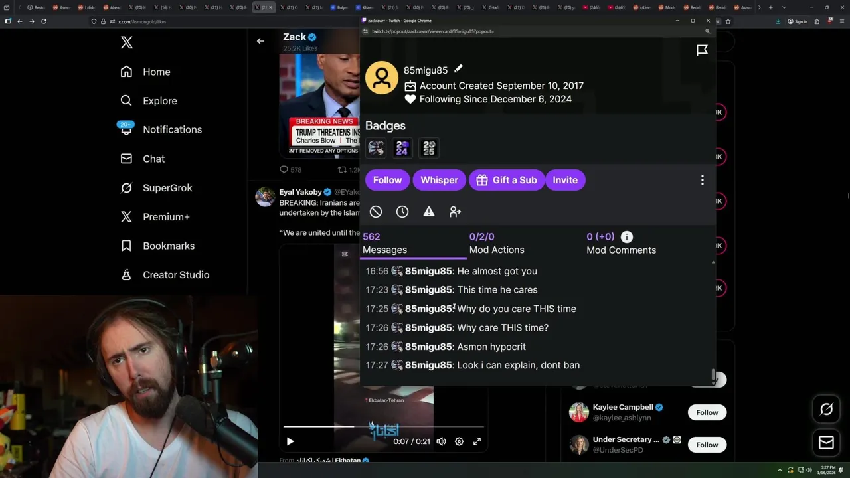The height and width of the screenshot is (478, 850).
Task: Click the edit pencil next to 85migu85
Action: (x=458, y=69)
